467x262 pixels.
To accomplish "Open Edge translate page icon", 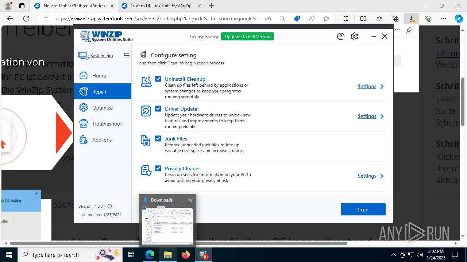I will click(268, 19).
